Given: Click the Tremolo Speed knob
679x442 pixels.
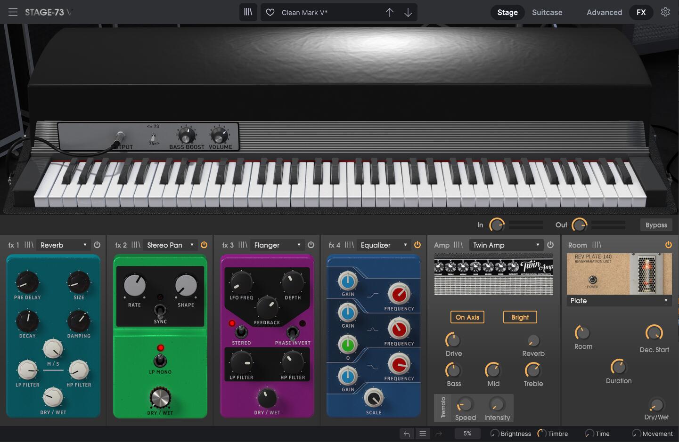Looking at the screenshot, I should pos(465,405).
